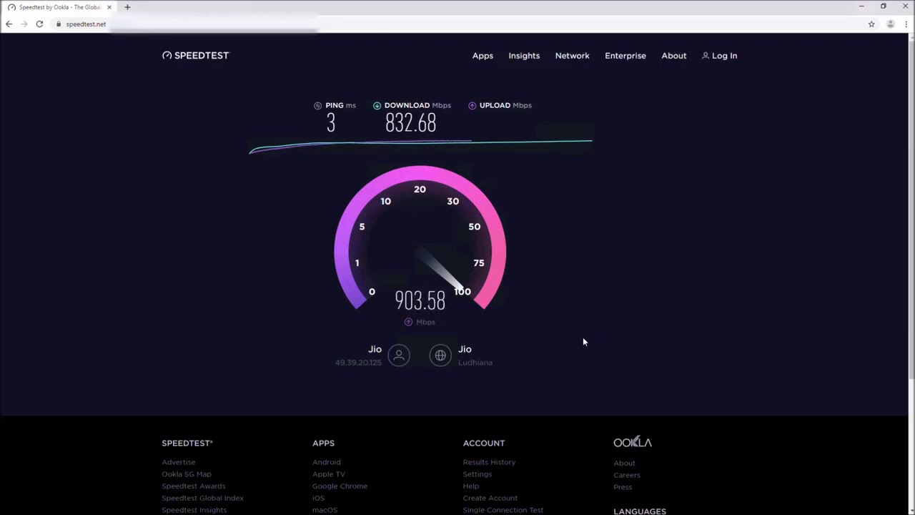Open the browser profile avatar

coord(890,24)
